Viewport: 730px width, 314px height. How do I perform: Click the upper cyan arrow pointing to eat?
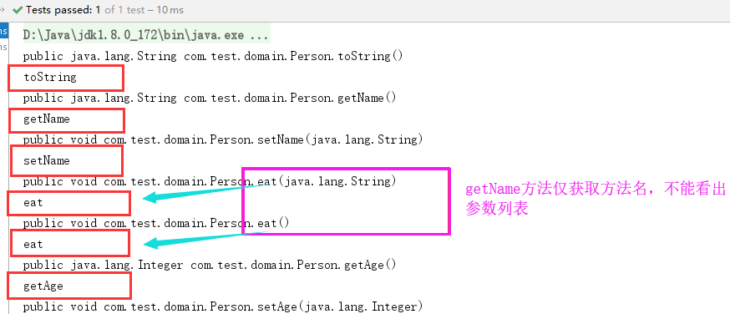(x=207, y=193)
